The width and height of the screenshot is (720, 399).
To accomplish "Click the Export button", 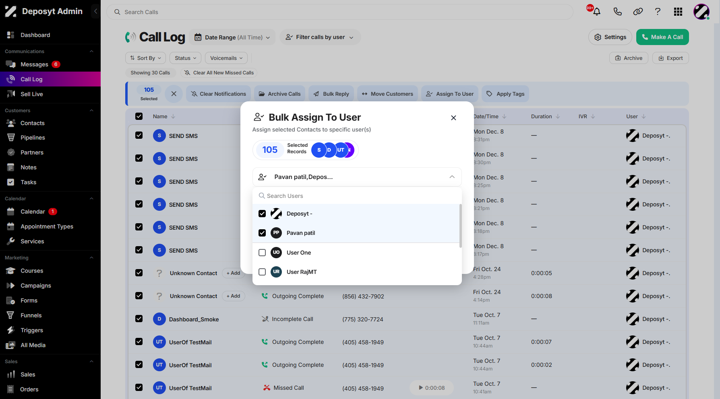I will pos(670,58).
